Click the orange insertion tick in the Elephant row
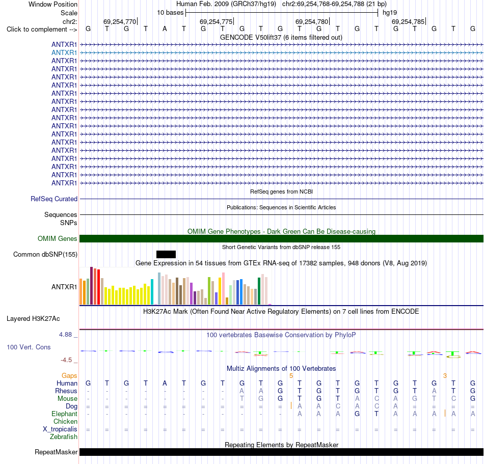This screenshot has height=464, width=484. [x=445, y=413]
